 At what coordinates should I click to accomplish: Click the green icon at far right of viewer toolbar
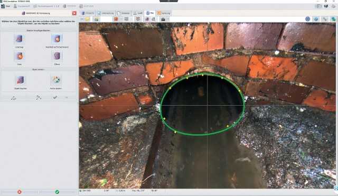click(333, 19)
